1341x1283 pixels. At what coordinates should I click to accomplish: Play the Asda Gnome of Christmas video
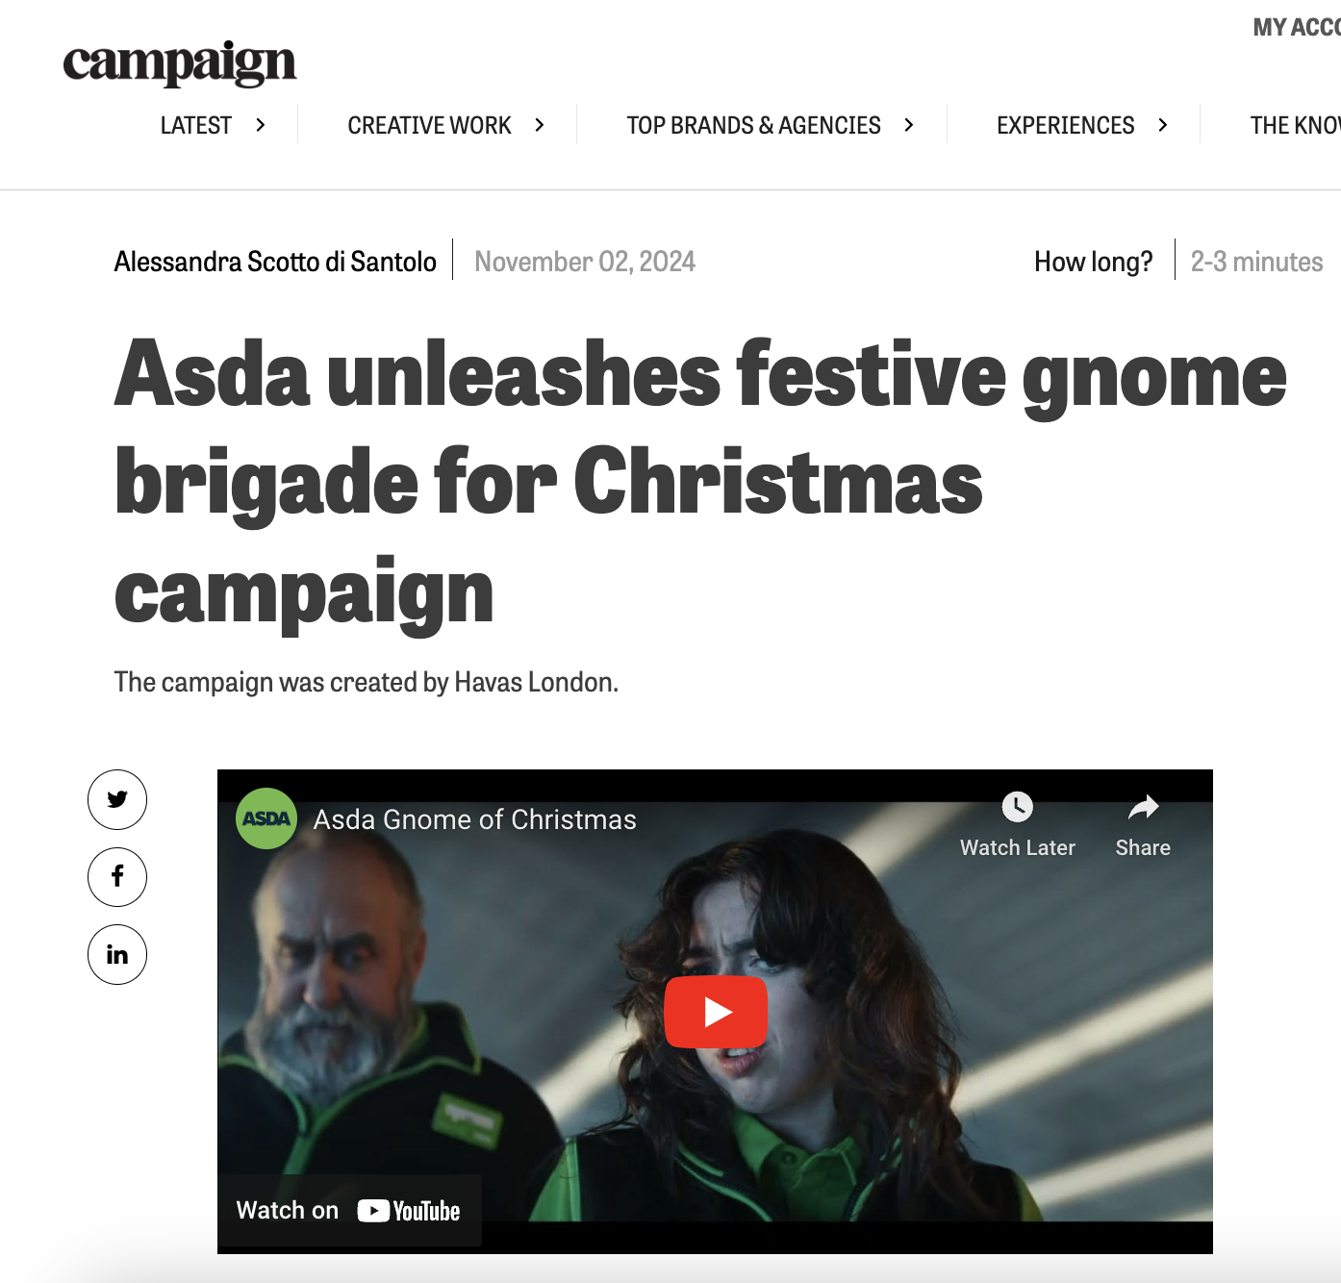click(716, 1012)
